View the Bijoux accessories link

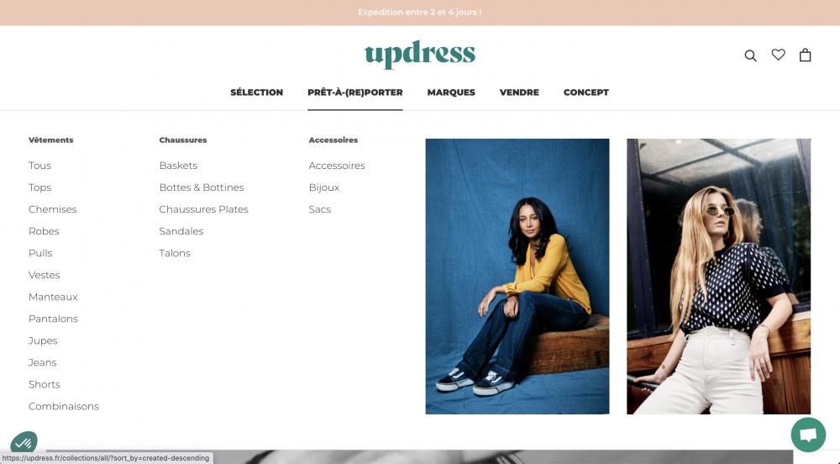coord(324,187)
